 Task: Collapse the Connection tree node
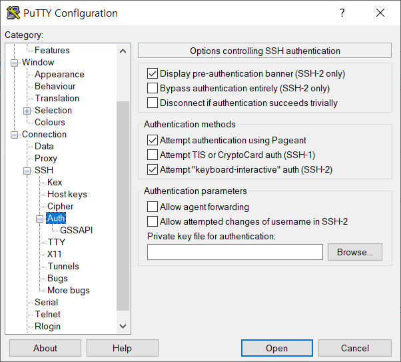tap(15, 135)
